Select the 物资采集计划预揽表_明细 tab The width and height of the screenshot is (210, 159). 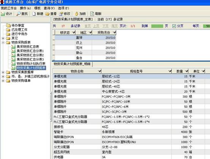(72, 64)
